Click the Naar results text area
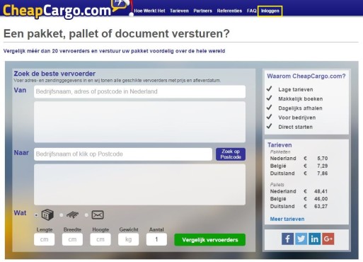The width and height of the screenshot is (363, 262). tap(139, 184)
